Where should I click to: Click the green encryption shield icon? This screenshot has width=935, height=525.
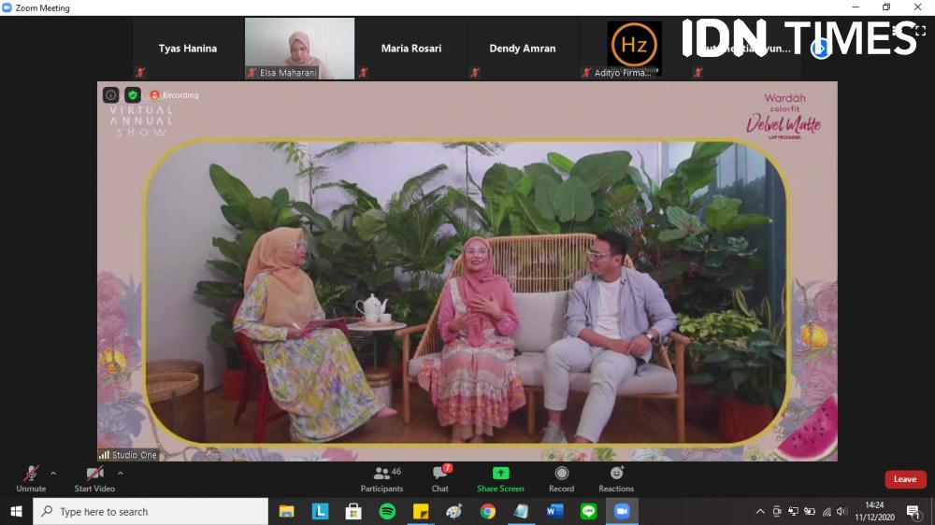[133, 94]
